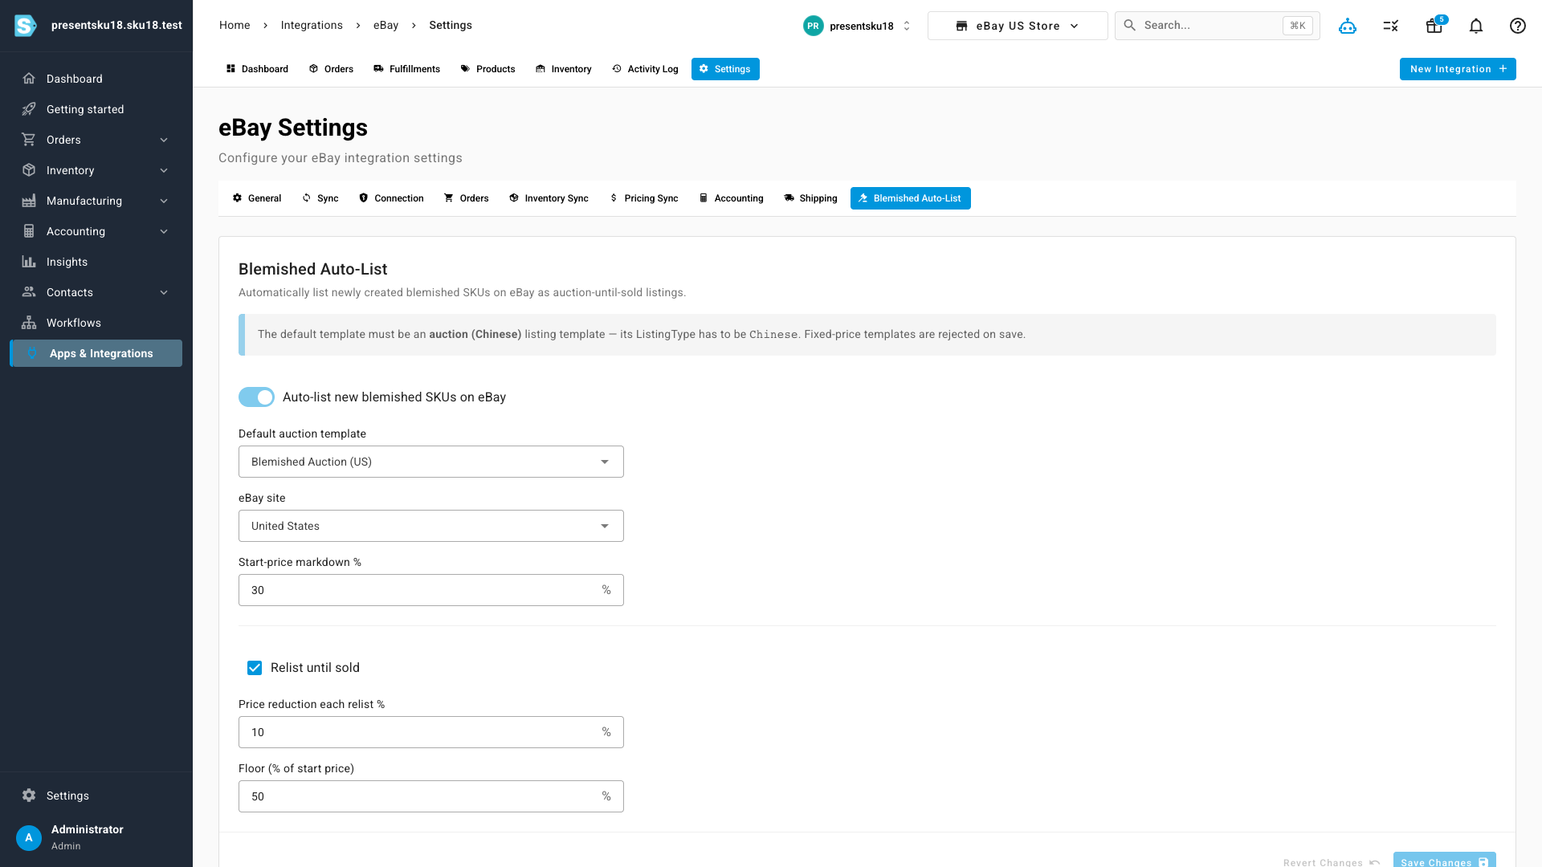Open the Products top nav tab
Screen dimensions: 1542x867
487,69
